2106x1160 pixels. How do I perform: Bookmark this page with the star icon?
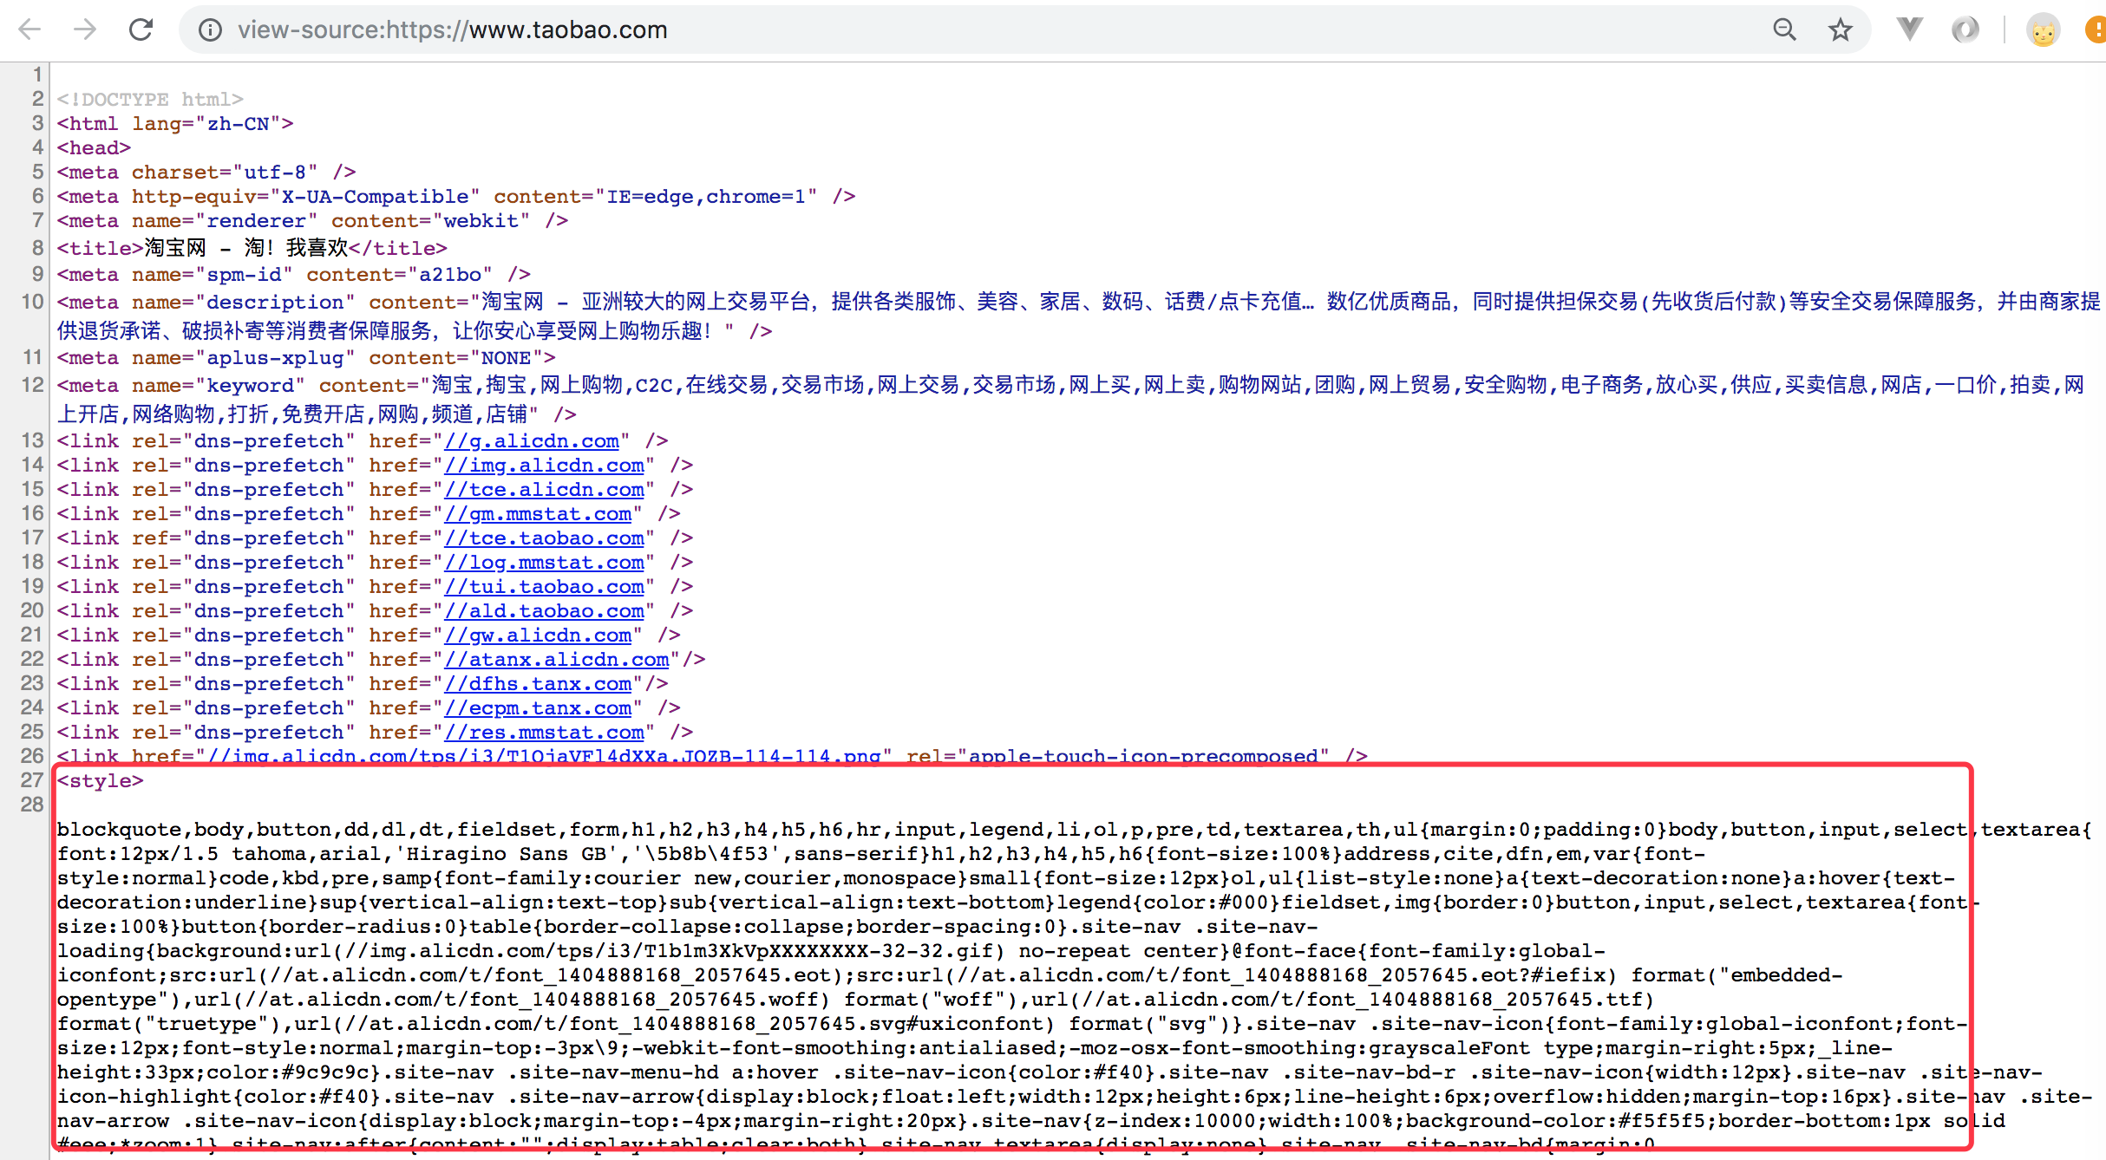click(1840, 30)
